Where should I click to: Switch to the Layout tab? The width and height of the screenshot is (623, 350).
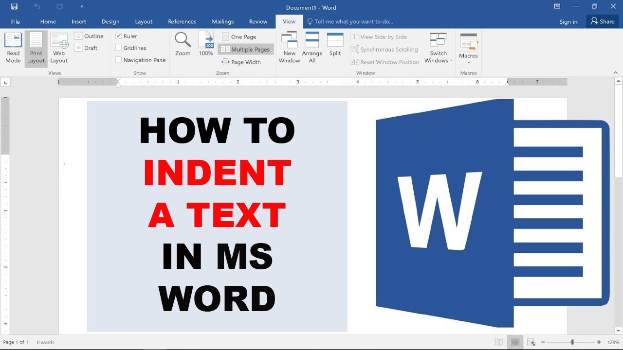point(144,21)
